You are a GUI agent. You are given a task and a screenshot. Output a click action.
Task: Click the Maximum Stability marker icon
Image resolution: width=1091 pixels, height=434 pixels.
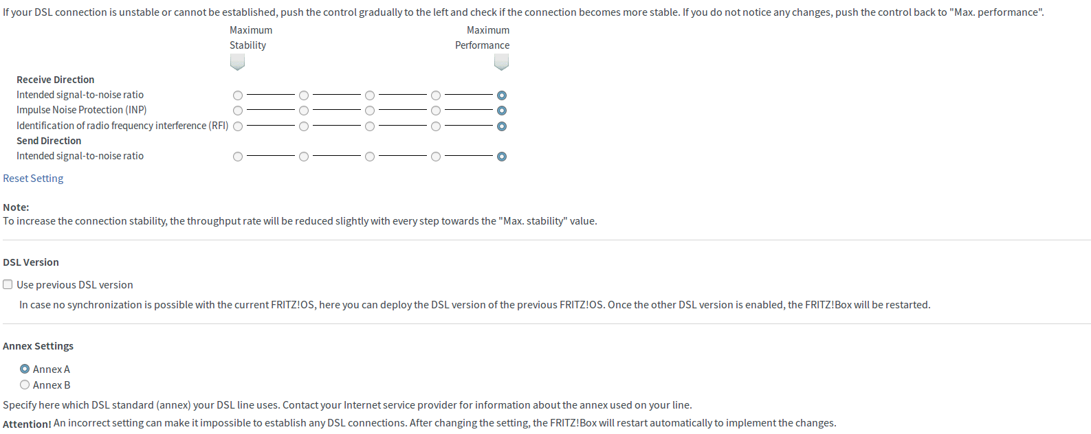[237, 62]
